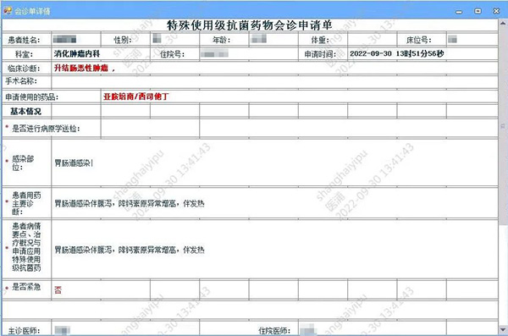Image resolution: width=508 pixels, height=336 pixels.
Task: Close the 会诊单详情 window
Action: pyautogui.click(x=496, y=11)
